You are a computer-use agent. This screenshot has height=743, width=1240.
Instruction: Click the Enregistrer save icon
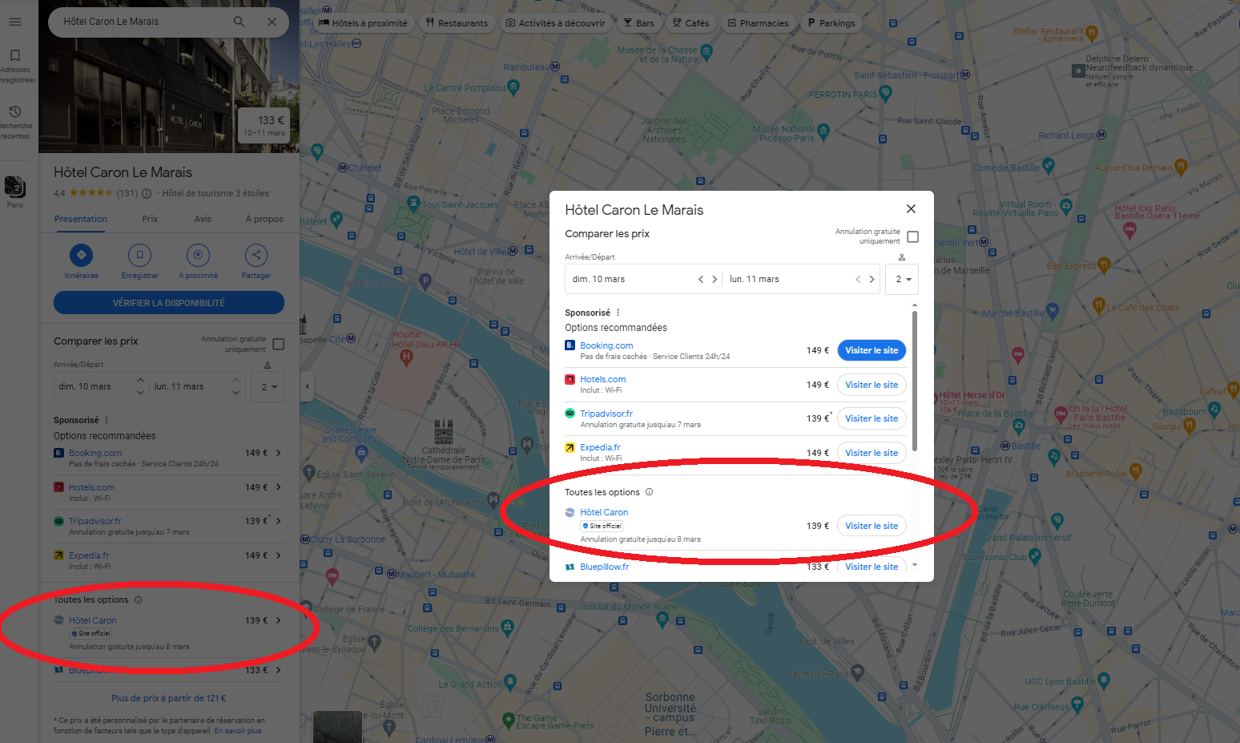[x=139, y=255]
